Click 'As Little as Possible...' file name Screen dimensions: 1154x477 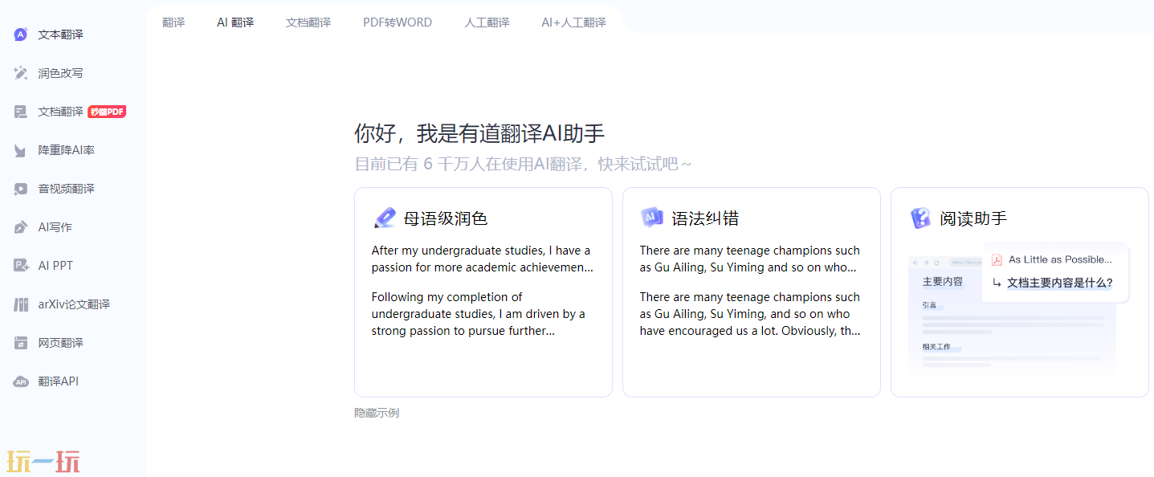coord(1060,259)
